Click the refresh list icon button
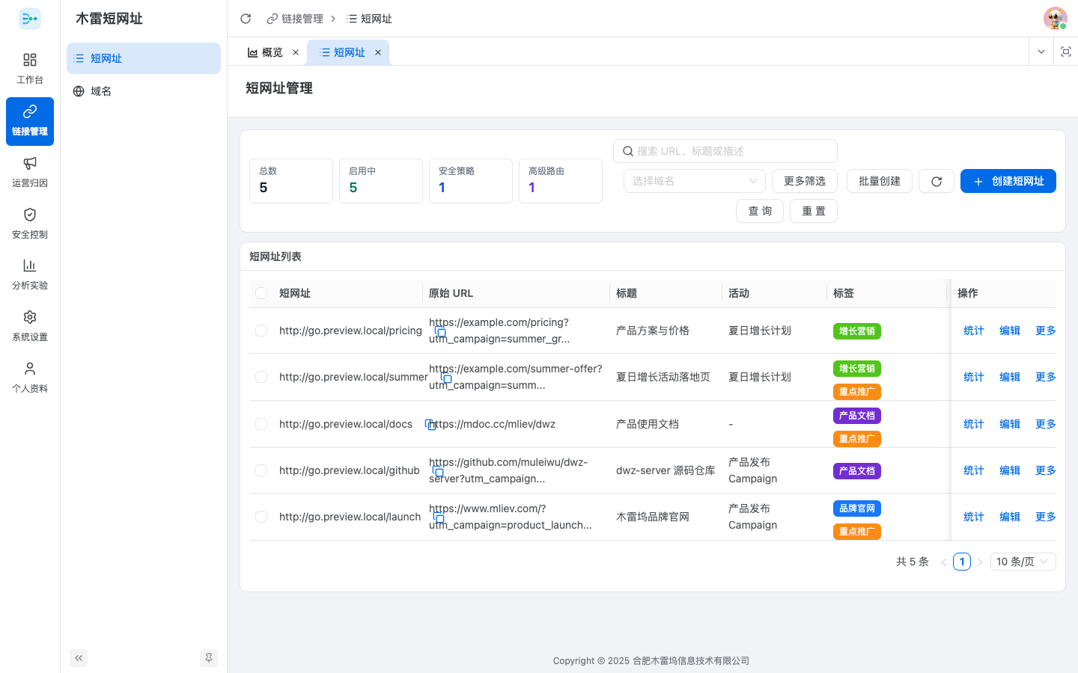The width and height of the screenshot is (1078, 673). [x=937, y=181]
